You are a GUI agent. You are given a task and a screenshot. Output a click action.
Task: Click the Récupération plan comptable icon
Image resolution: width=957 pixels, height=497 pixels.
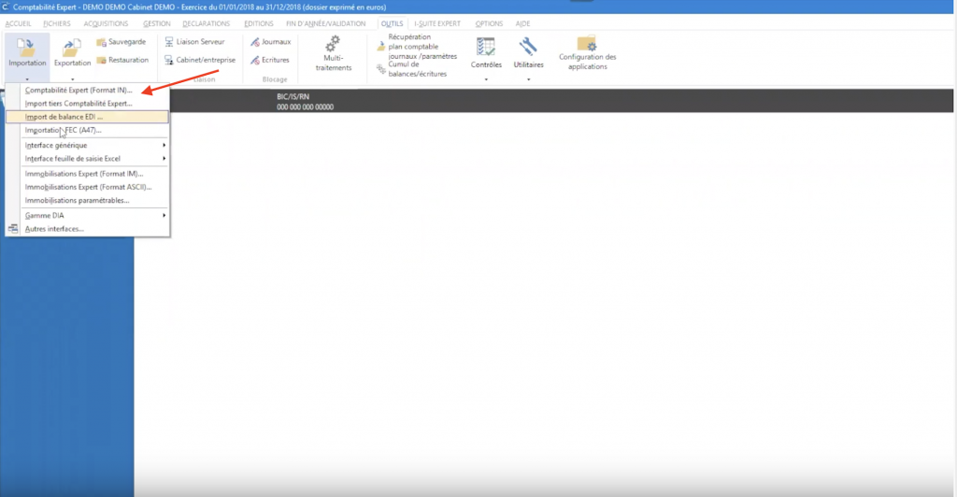[x=381, y=47]
